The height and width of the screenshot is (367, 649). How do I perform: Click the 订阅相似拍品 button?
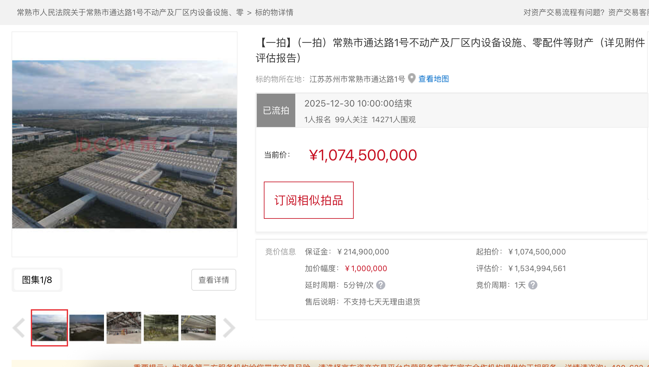308,200
